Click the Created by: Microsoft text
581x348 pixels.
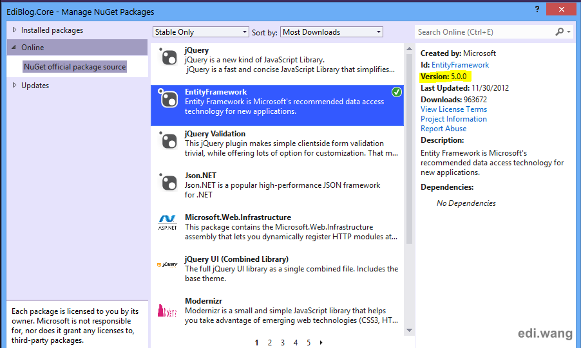pyautogui.click(x=458, y=53)
